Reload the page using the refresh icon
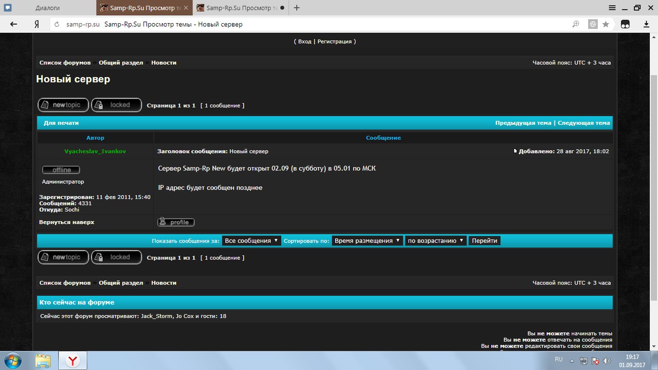This screenshot has height=370, width=658. 57,24
